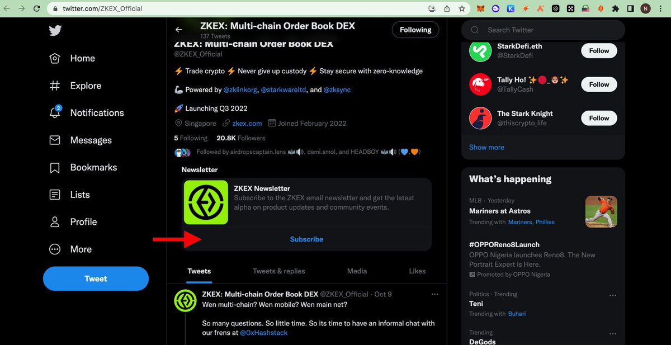Screen dimensions: 671x345
Task: Toggle the browser side panel icon
Action: pyautogui.click(x=630, y=9)
